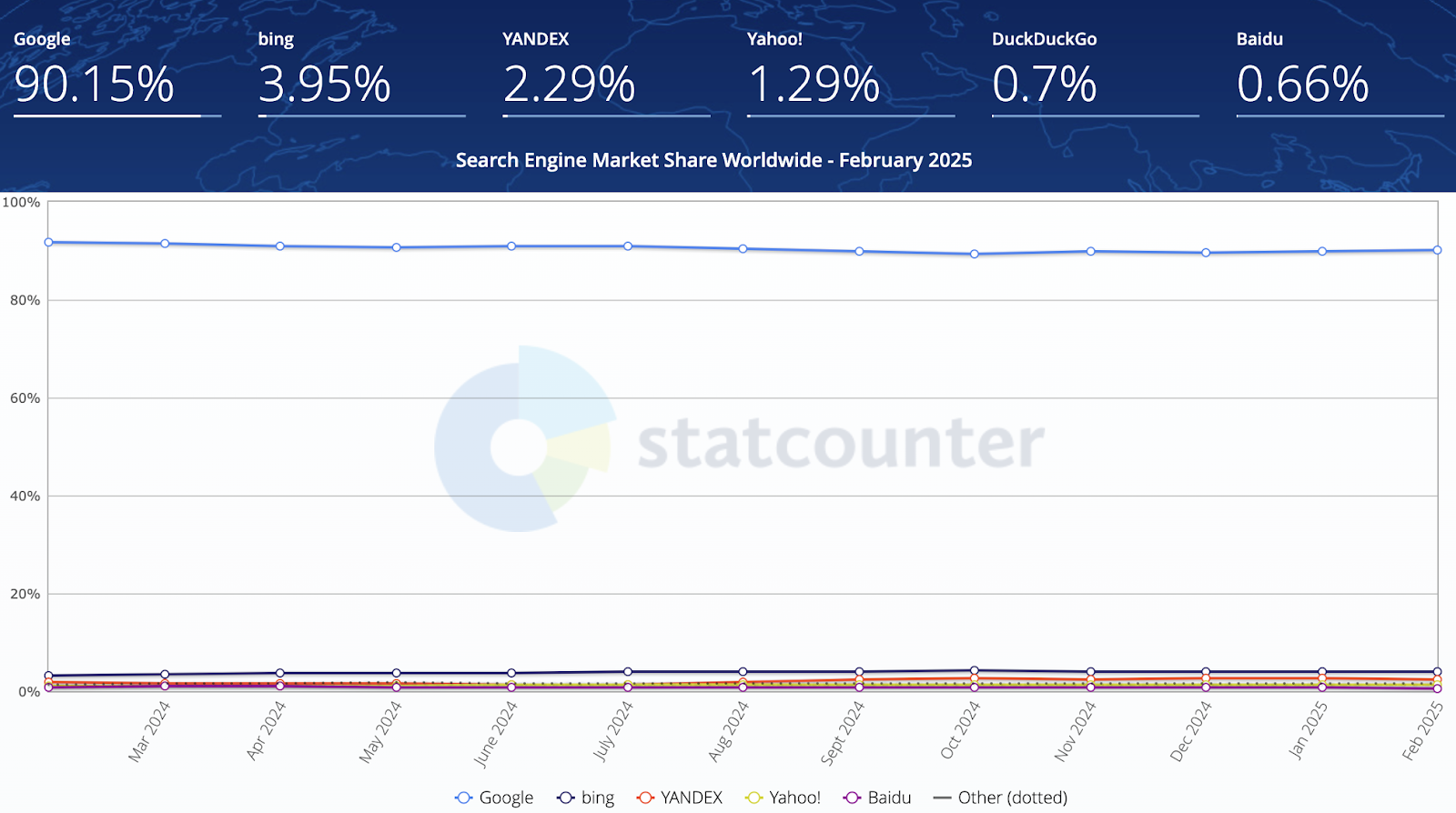Select Google data point for Sept 2024
Viewport: 1456px width, 813px height.
point(859,251)
